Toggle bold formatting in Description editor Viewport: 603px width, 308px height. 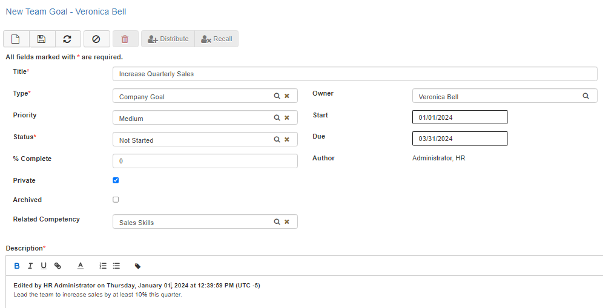point(17,266)
